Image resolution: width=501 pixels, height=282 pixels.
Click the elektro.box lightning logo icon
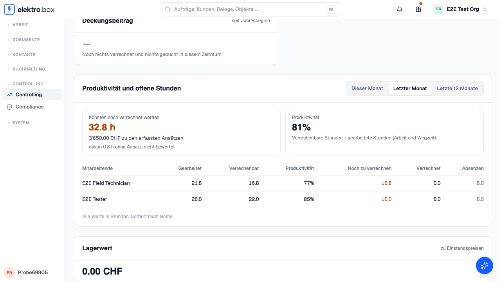pyautogui.click(x=9, y=9)
